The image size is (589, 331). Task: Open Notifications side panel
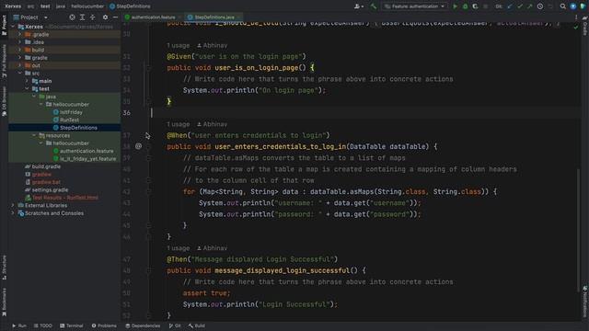point(585,302)
